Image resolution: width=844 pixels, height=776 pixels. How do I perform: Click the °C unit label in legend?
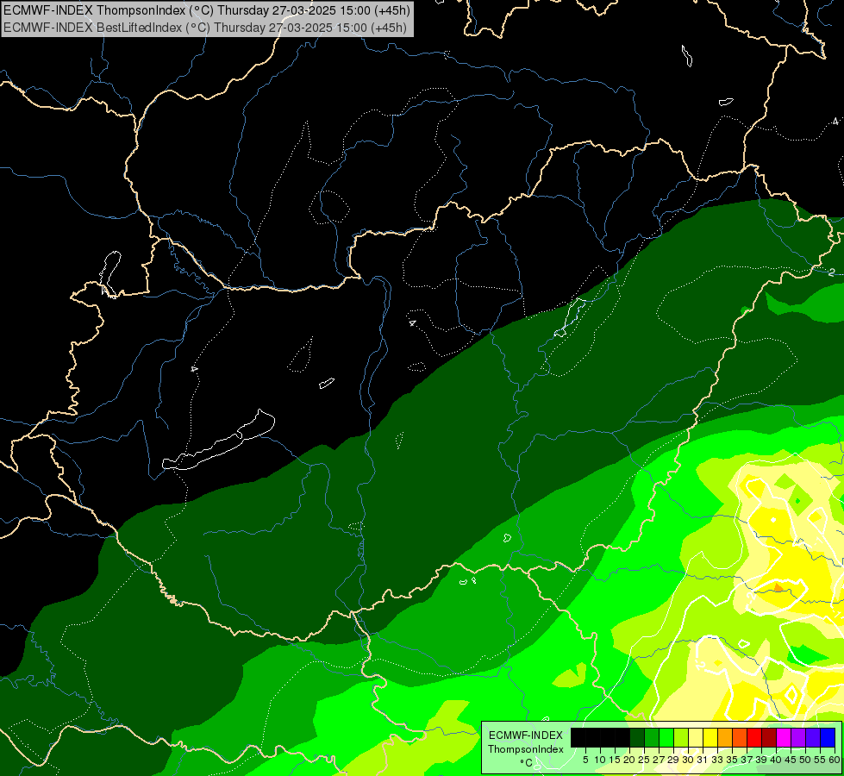point(526,762)
